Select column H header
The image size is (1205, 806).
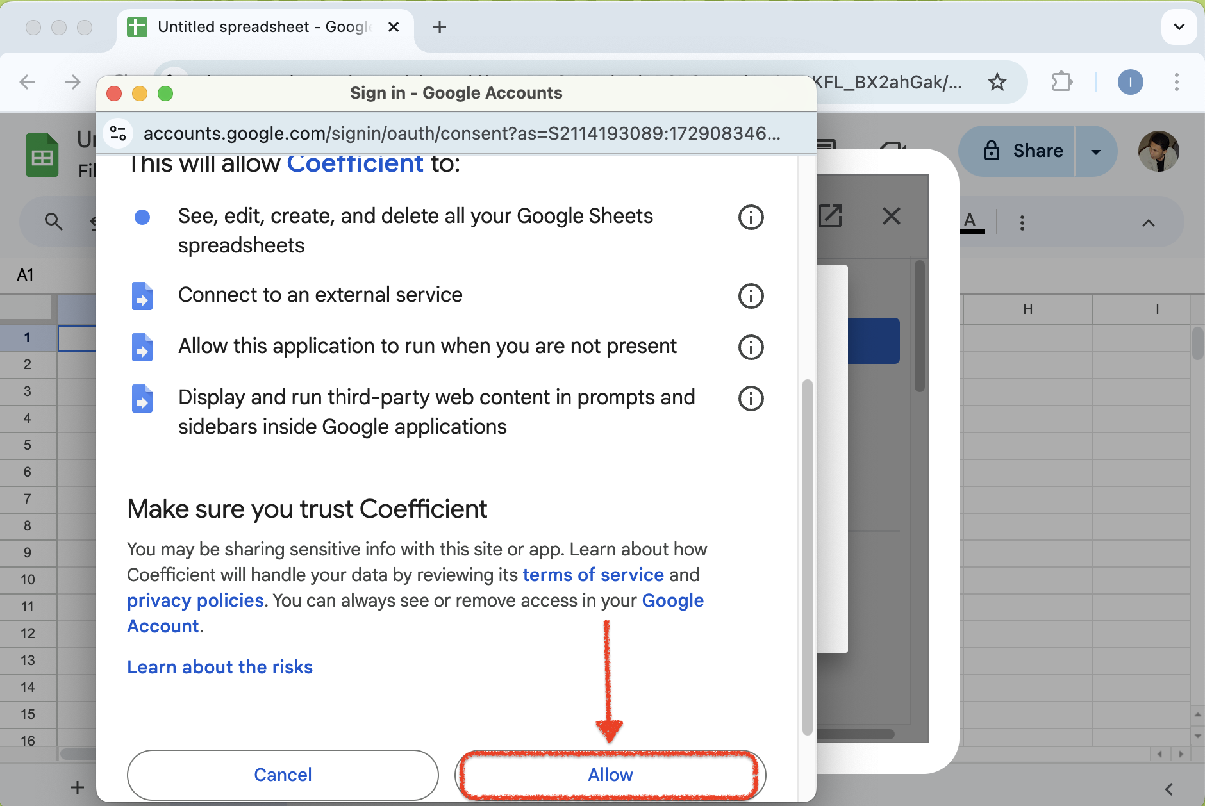pyautogui.click(x=1027, y=309)
